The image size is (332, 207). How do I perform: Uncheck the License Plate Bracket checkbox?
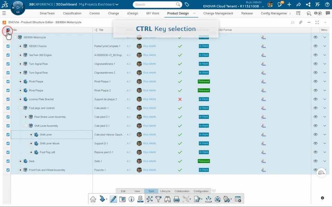click(x=8, y=99)
